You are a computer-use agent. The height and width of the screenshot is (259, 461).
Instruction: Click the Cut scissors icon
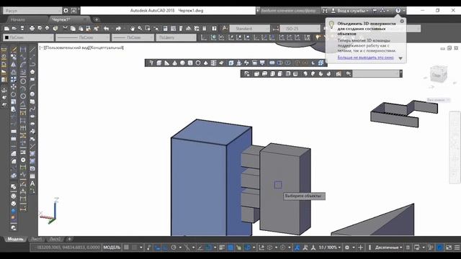point(65,29)
